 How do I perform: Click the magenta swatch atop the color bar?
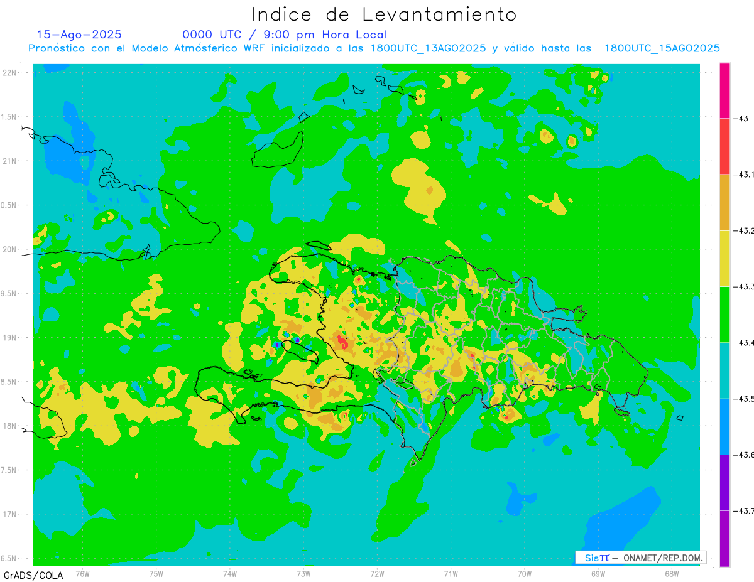pyautogui.click(x=724, y=90)
